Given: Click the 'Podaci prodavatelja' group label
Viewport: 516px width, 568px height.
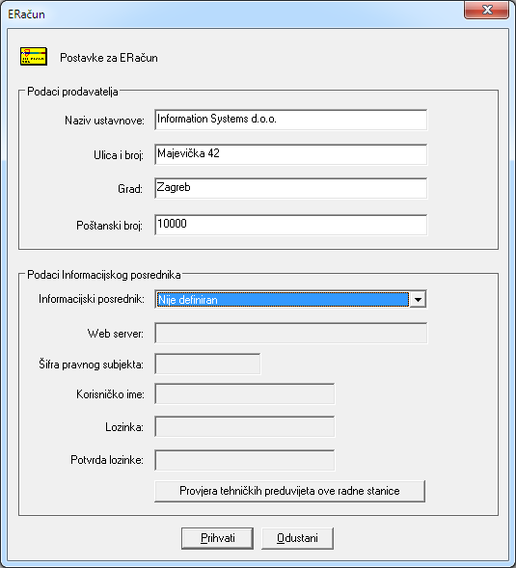Looking at the screenshot, I should [x=72, y=92].
